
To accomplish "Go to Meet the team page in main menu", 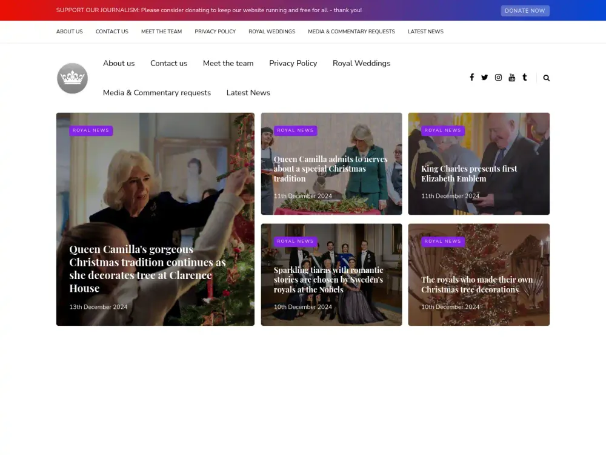I will [228, 63].
